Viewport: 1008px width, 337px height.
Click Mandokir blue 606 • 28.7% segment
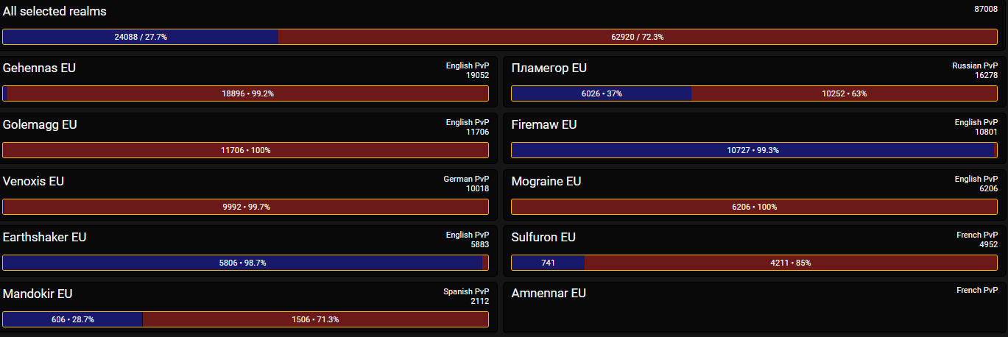pyautogui.click(x=73, y=319)
